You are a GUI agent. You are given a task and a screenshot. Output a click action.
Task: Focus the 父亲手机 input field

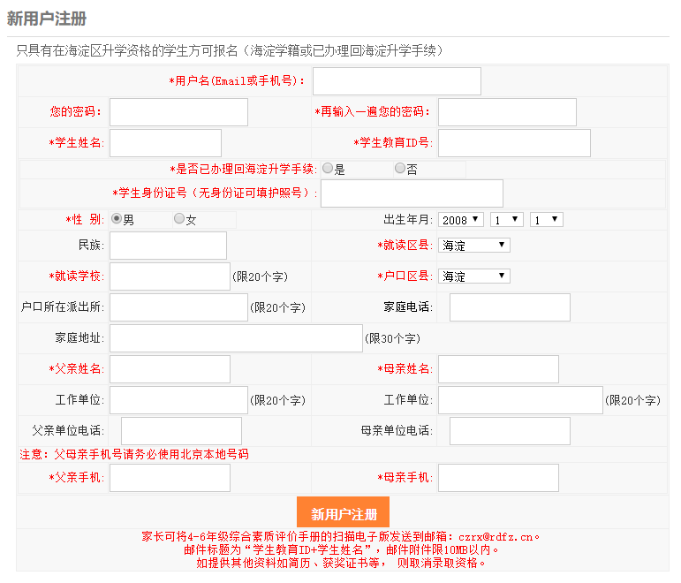(170, 478)
